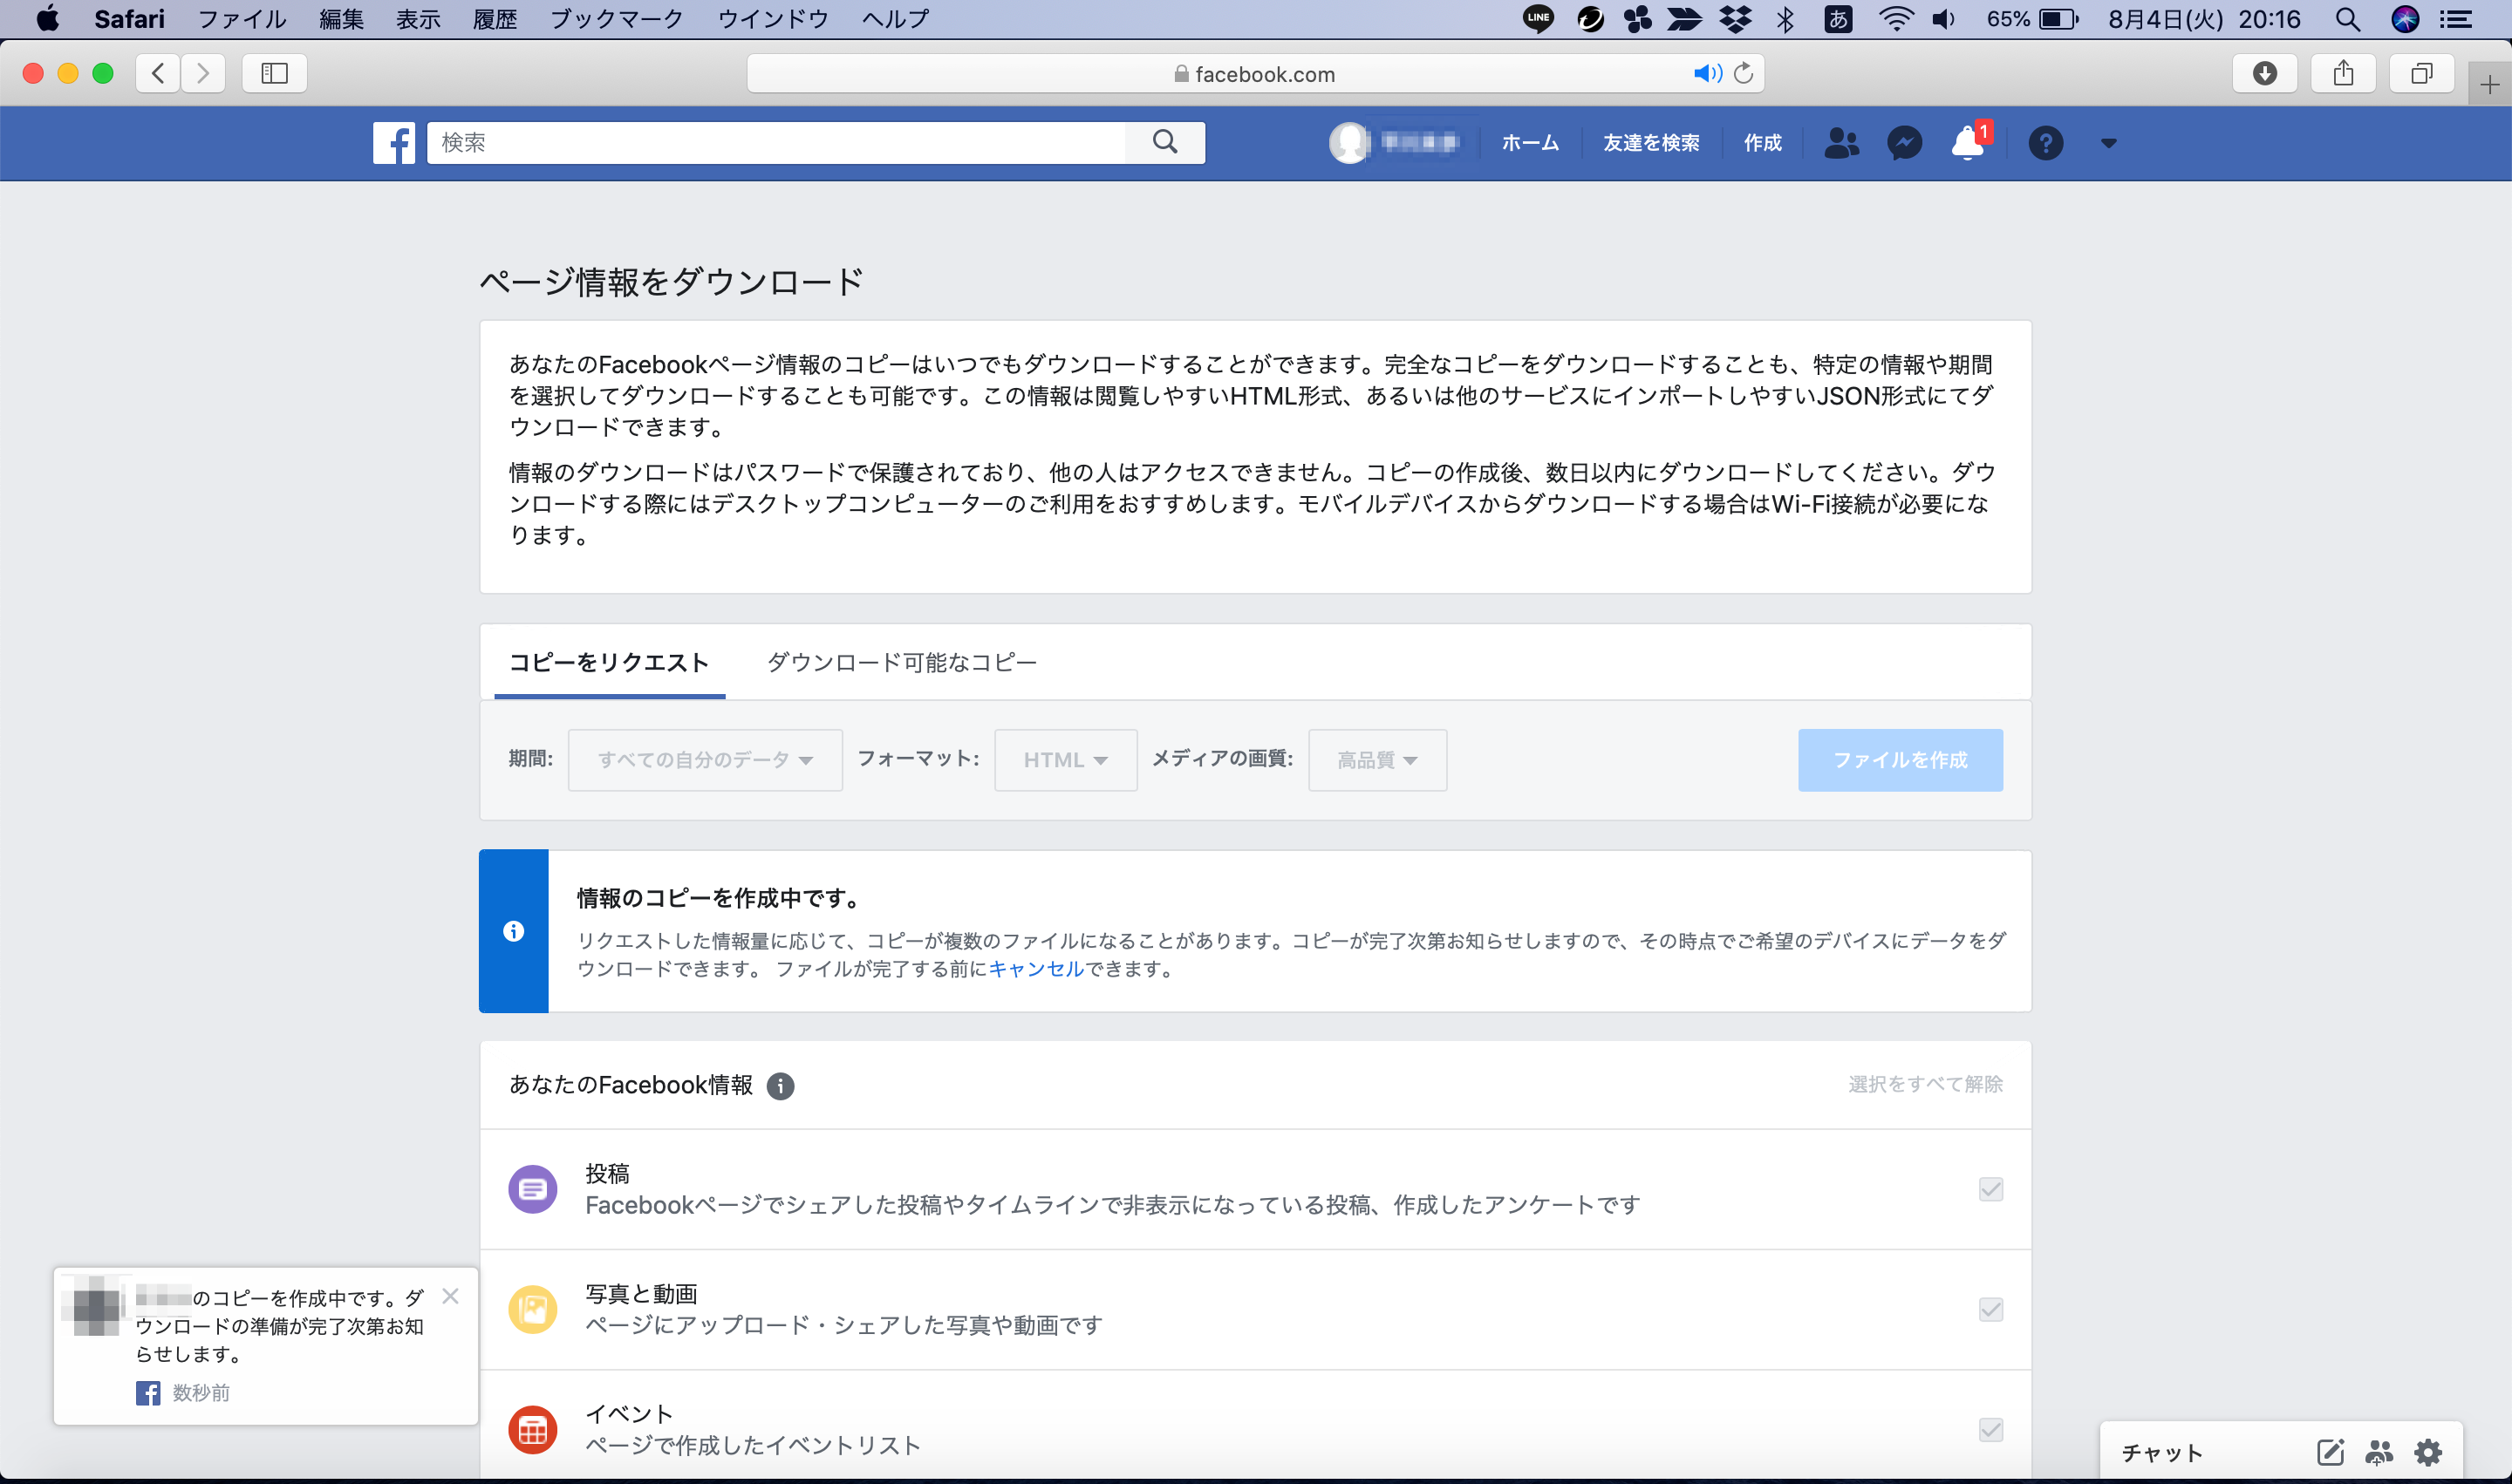Image resolution: width=2512 pixels, height=1484 pixels.
Task: Open chat settings gear icon
Action: tap(2428, 1452)
